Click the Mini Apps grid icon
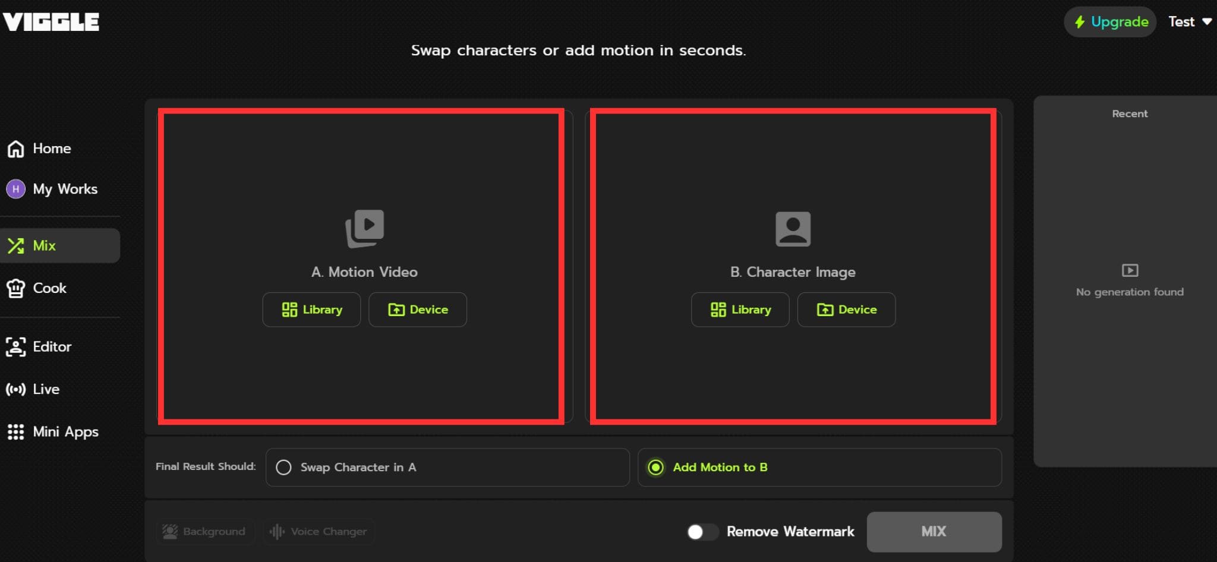The height and width of the screenshot is (562, 1217). pyautogui.click(x=16, y=432)
